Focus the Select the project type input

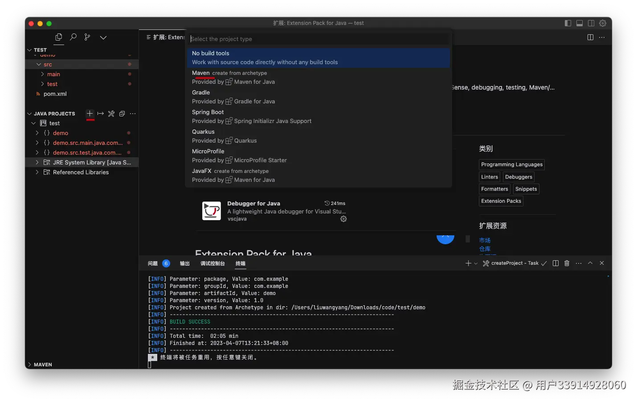pyautogui.click(x=318, y=39)
